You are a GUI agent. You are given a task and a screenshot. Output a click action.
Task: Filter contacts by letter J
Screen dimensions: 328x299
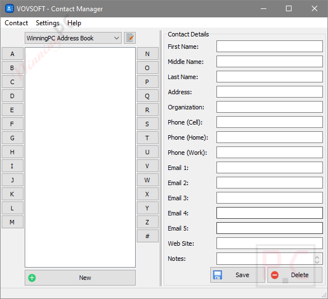(12, 180)
